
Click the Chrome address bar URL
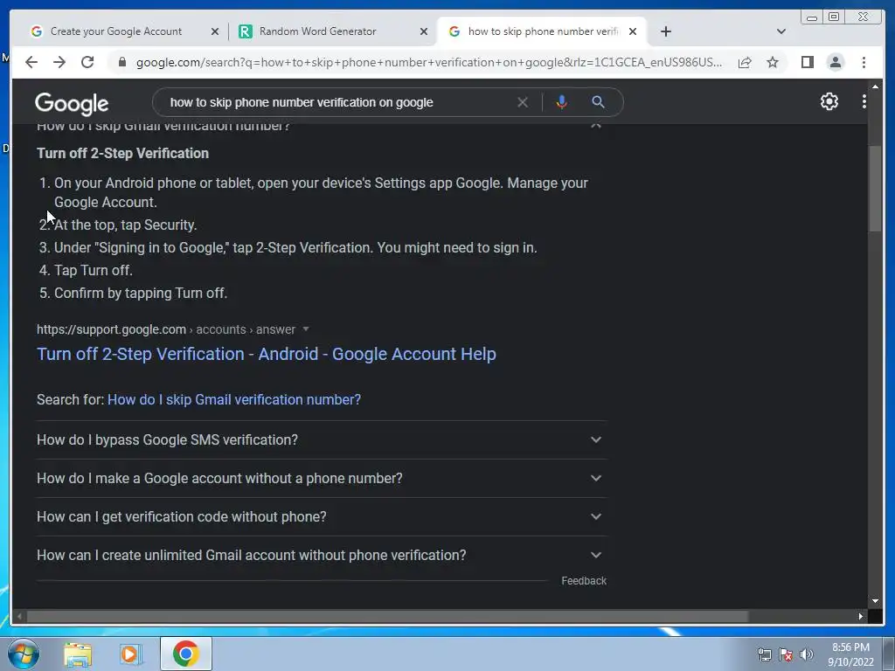(x=428, y=62)
